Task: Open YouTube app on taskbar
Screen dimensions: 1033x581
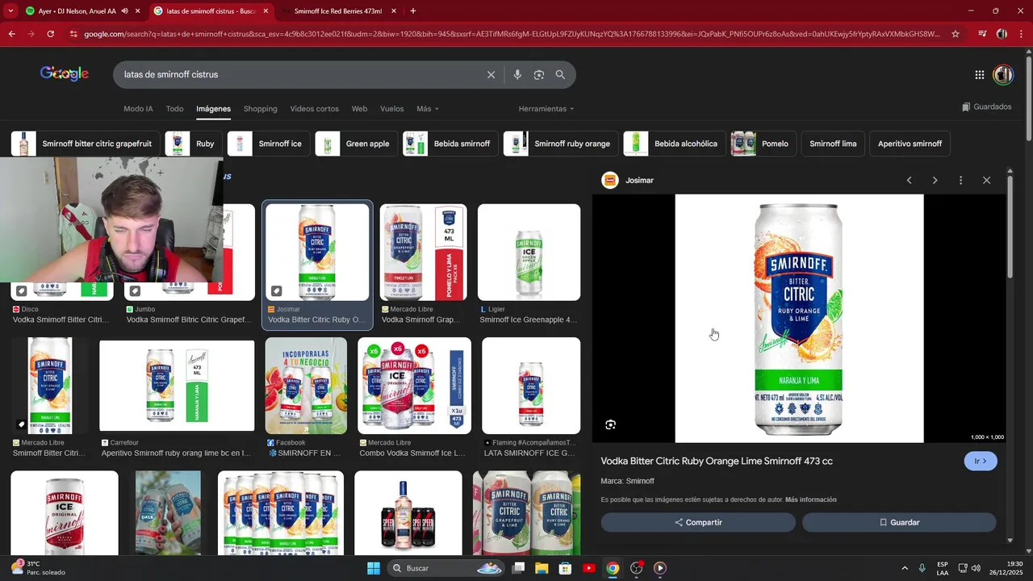Action: coord(589,568)
